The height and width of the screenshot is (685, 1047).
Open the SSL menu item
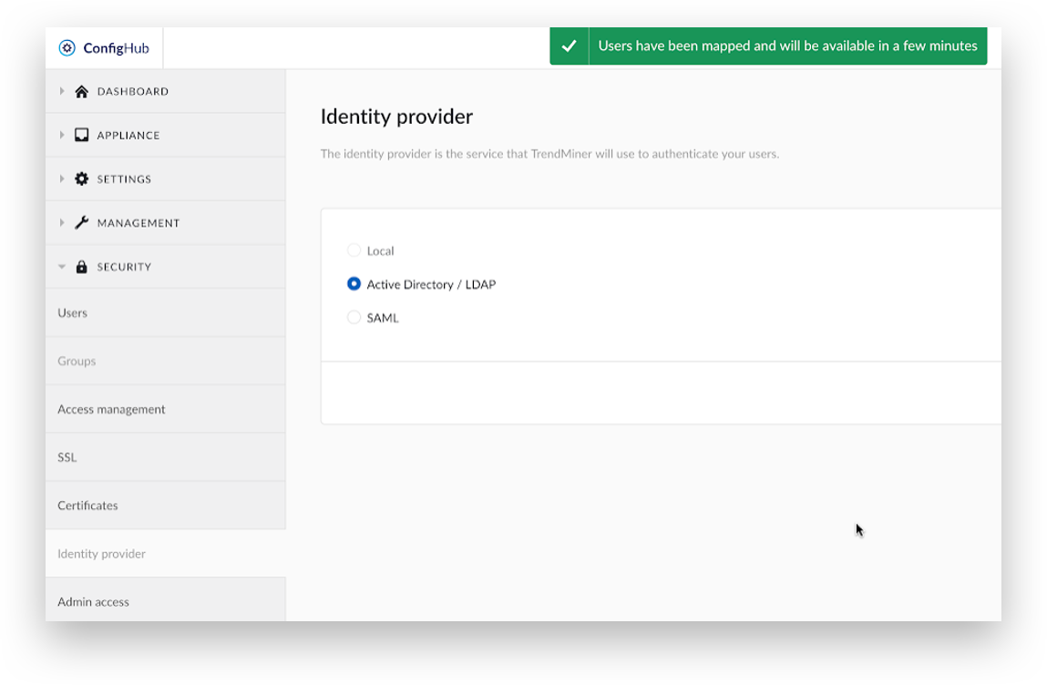166,456
